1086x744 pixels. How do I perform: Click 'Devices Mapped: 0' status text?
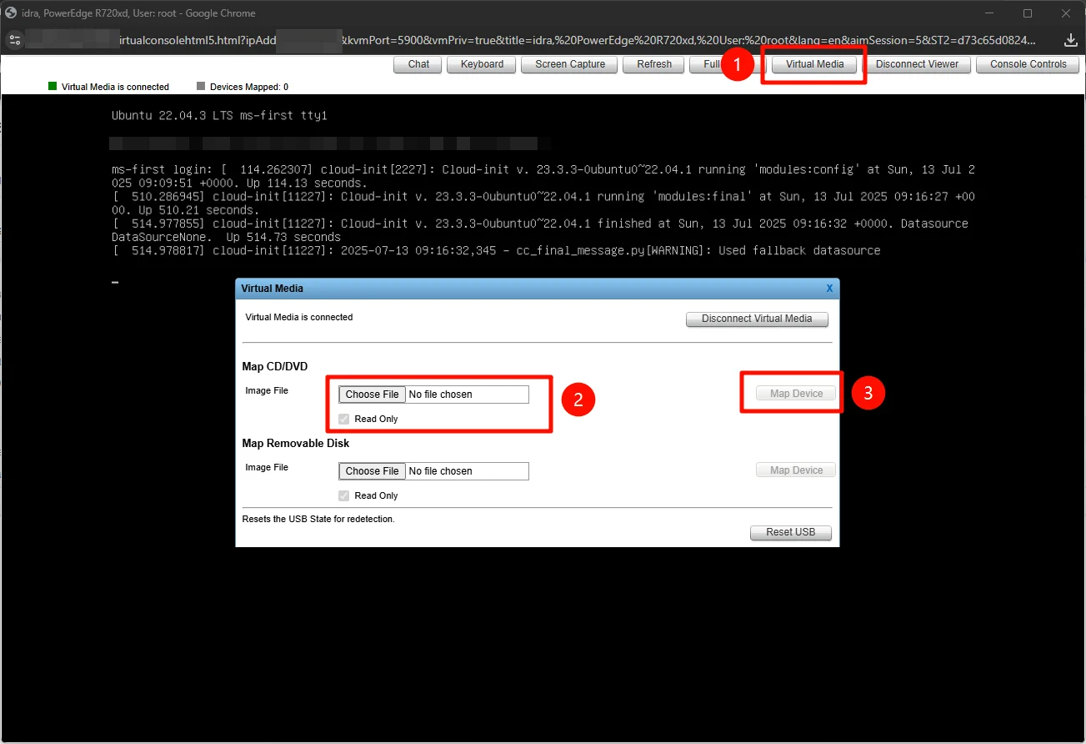point(249,87)
